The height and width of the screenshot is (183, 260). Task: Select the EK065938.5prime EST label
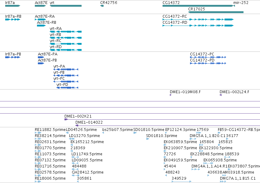click(220, 160)
